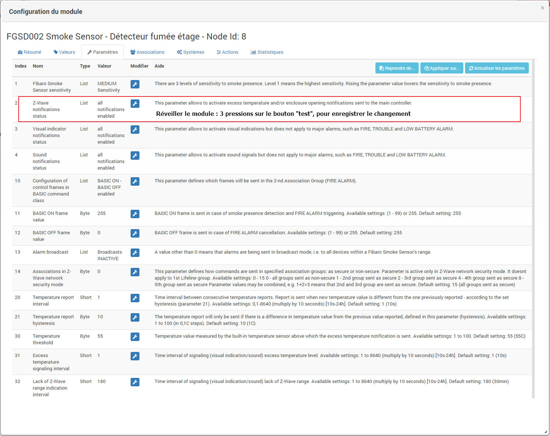Modify Visual indicator notifications status parameter

coord(135,130)
